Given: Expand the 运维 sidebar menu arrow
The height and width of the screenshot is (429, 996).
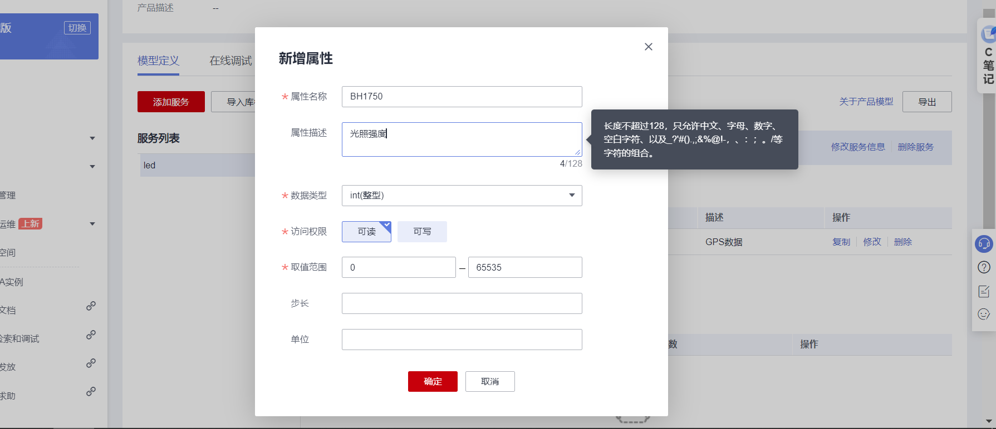Looking at the screenshot, I should tap(92, 224).
